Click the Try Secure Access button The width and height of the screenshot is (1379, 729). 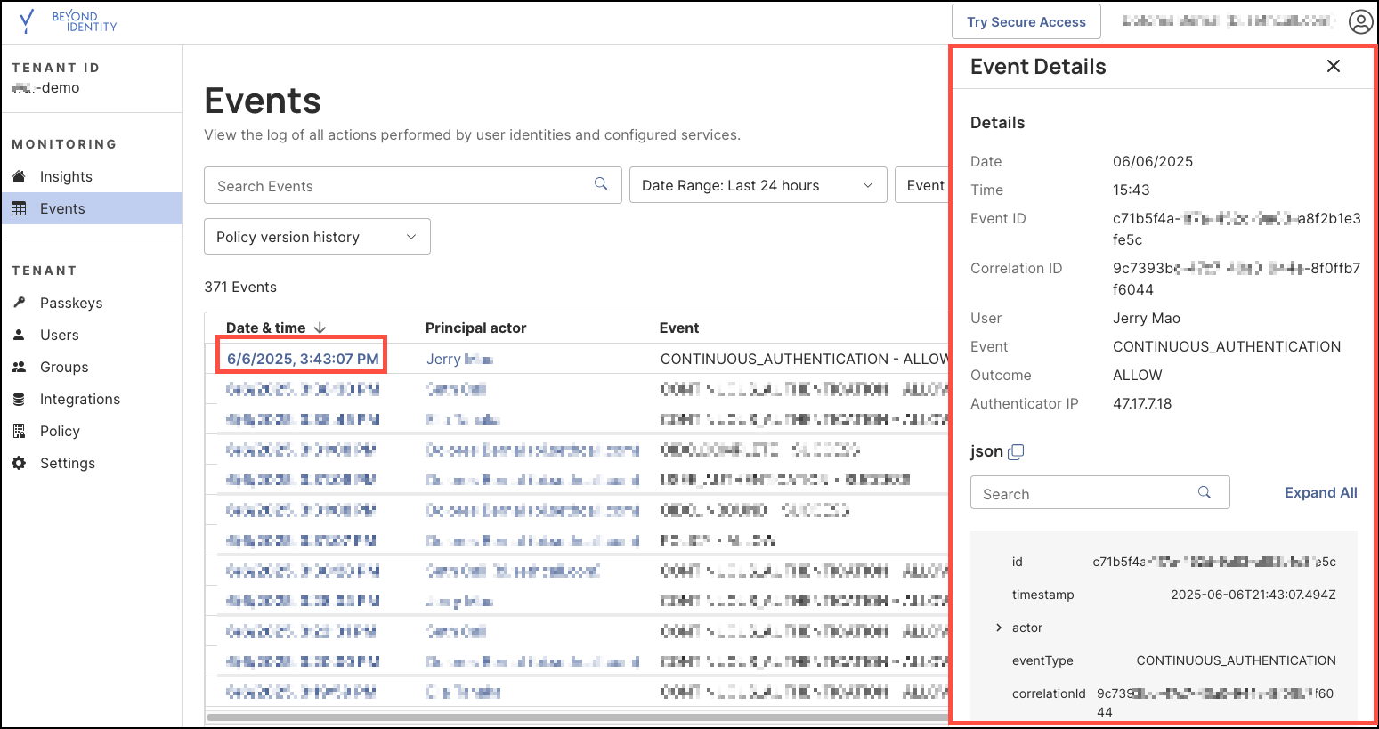tap(1026, 22)
